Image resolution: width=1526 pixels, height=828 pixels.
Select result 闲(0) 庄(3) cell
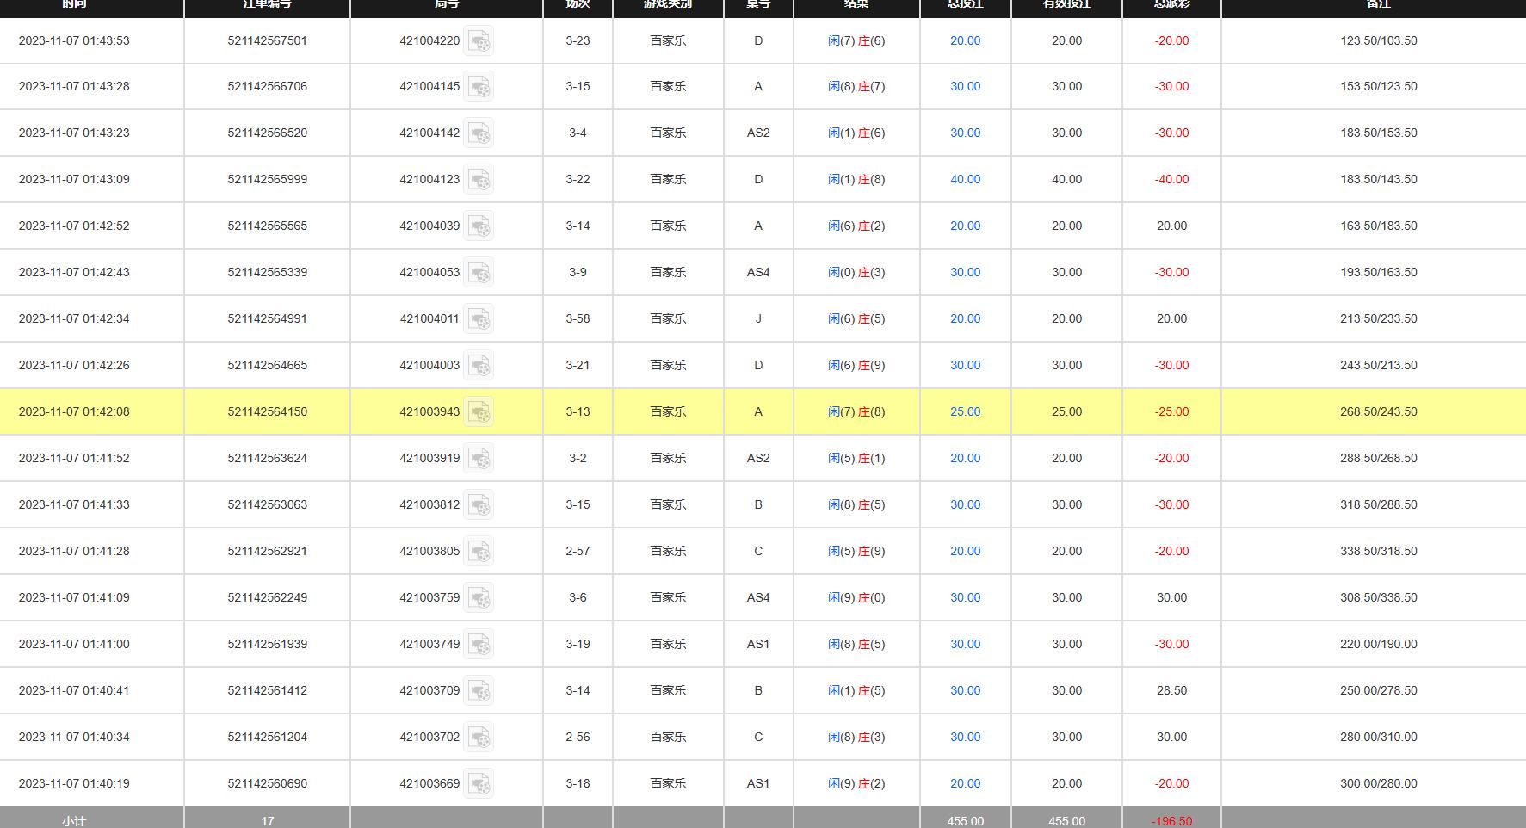coord(856,272)
